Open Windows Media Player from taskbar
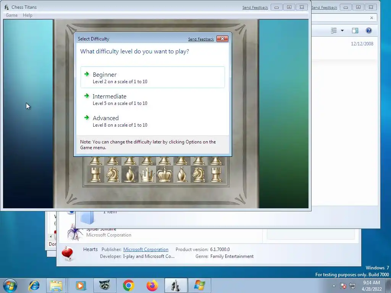 (x=80, y=285)
